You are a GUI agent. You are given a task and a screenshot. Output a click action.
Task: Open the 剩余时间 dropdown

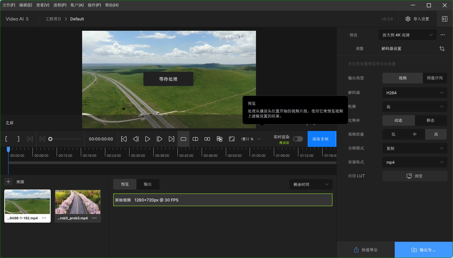click(311, 184)
